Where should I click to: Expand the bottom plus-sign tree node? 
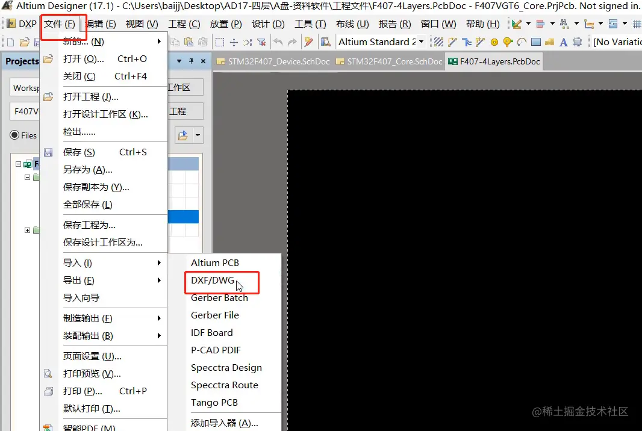pos(27,230)
